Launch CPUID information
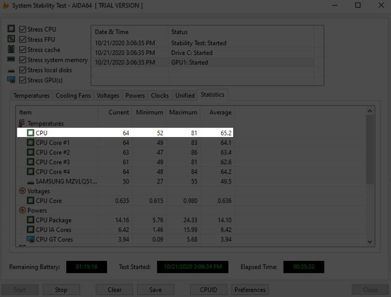Image resolution: width=391 pixels, height=297 pixels. click(x=208, y=289)
